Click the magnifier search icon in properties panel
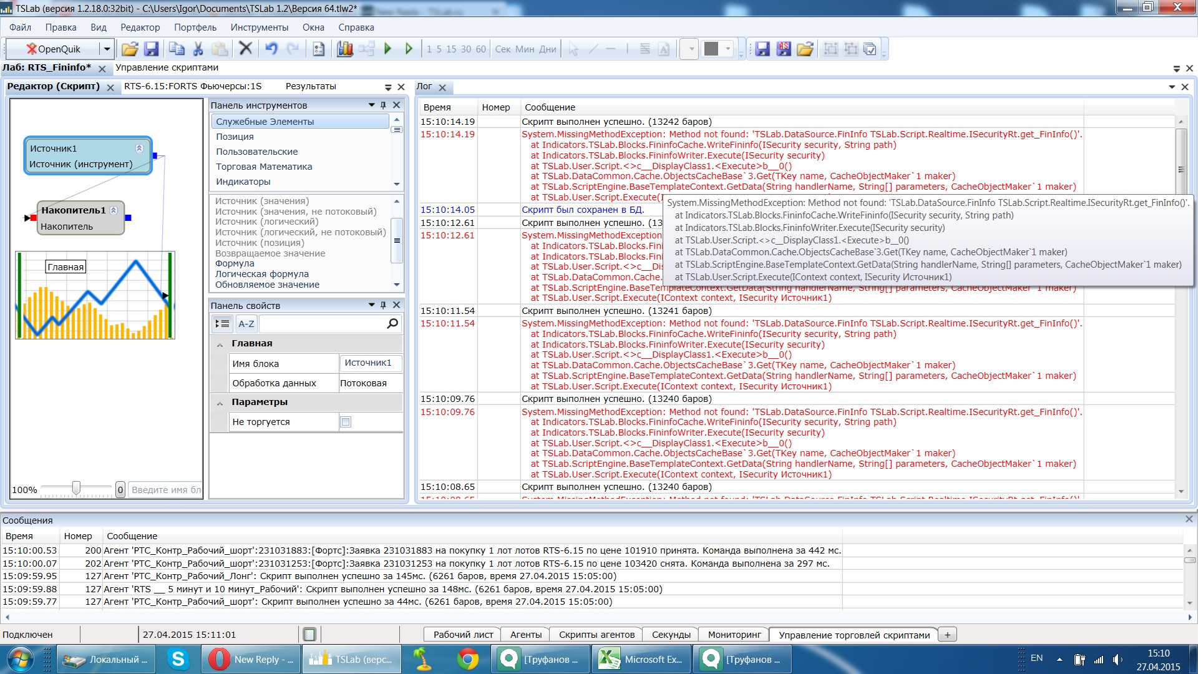The height and width of the screenshot is (674, 1201). click(x=392, y=323)
